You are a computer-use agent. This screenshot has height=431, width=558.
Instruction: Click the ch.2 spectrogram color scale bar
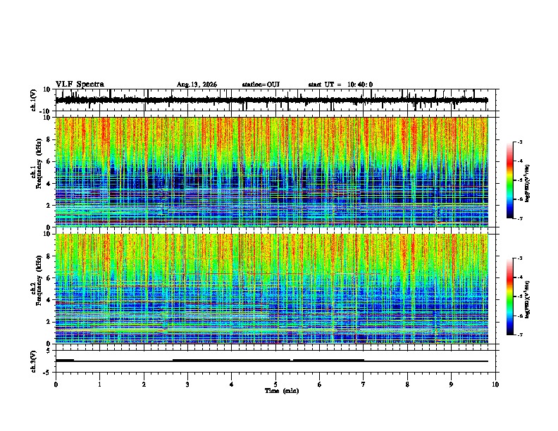510,296
